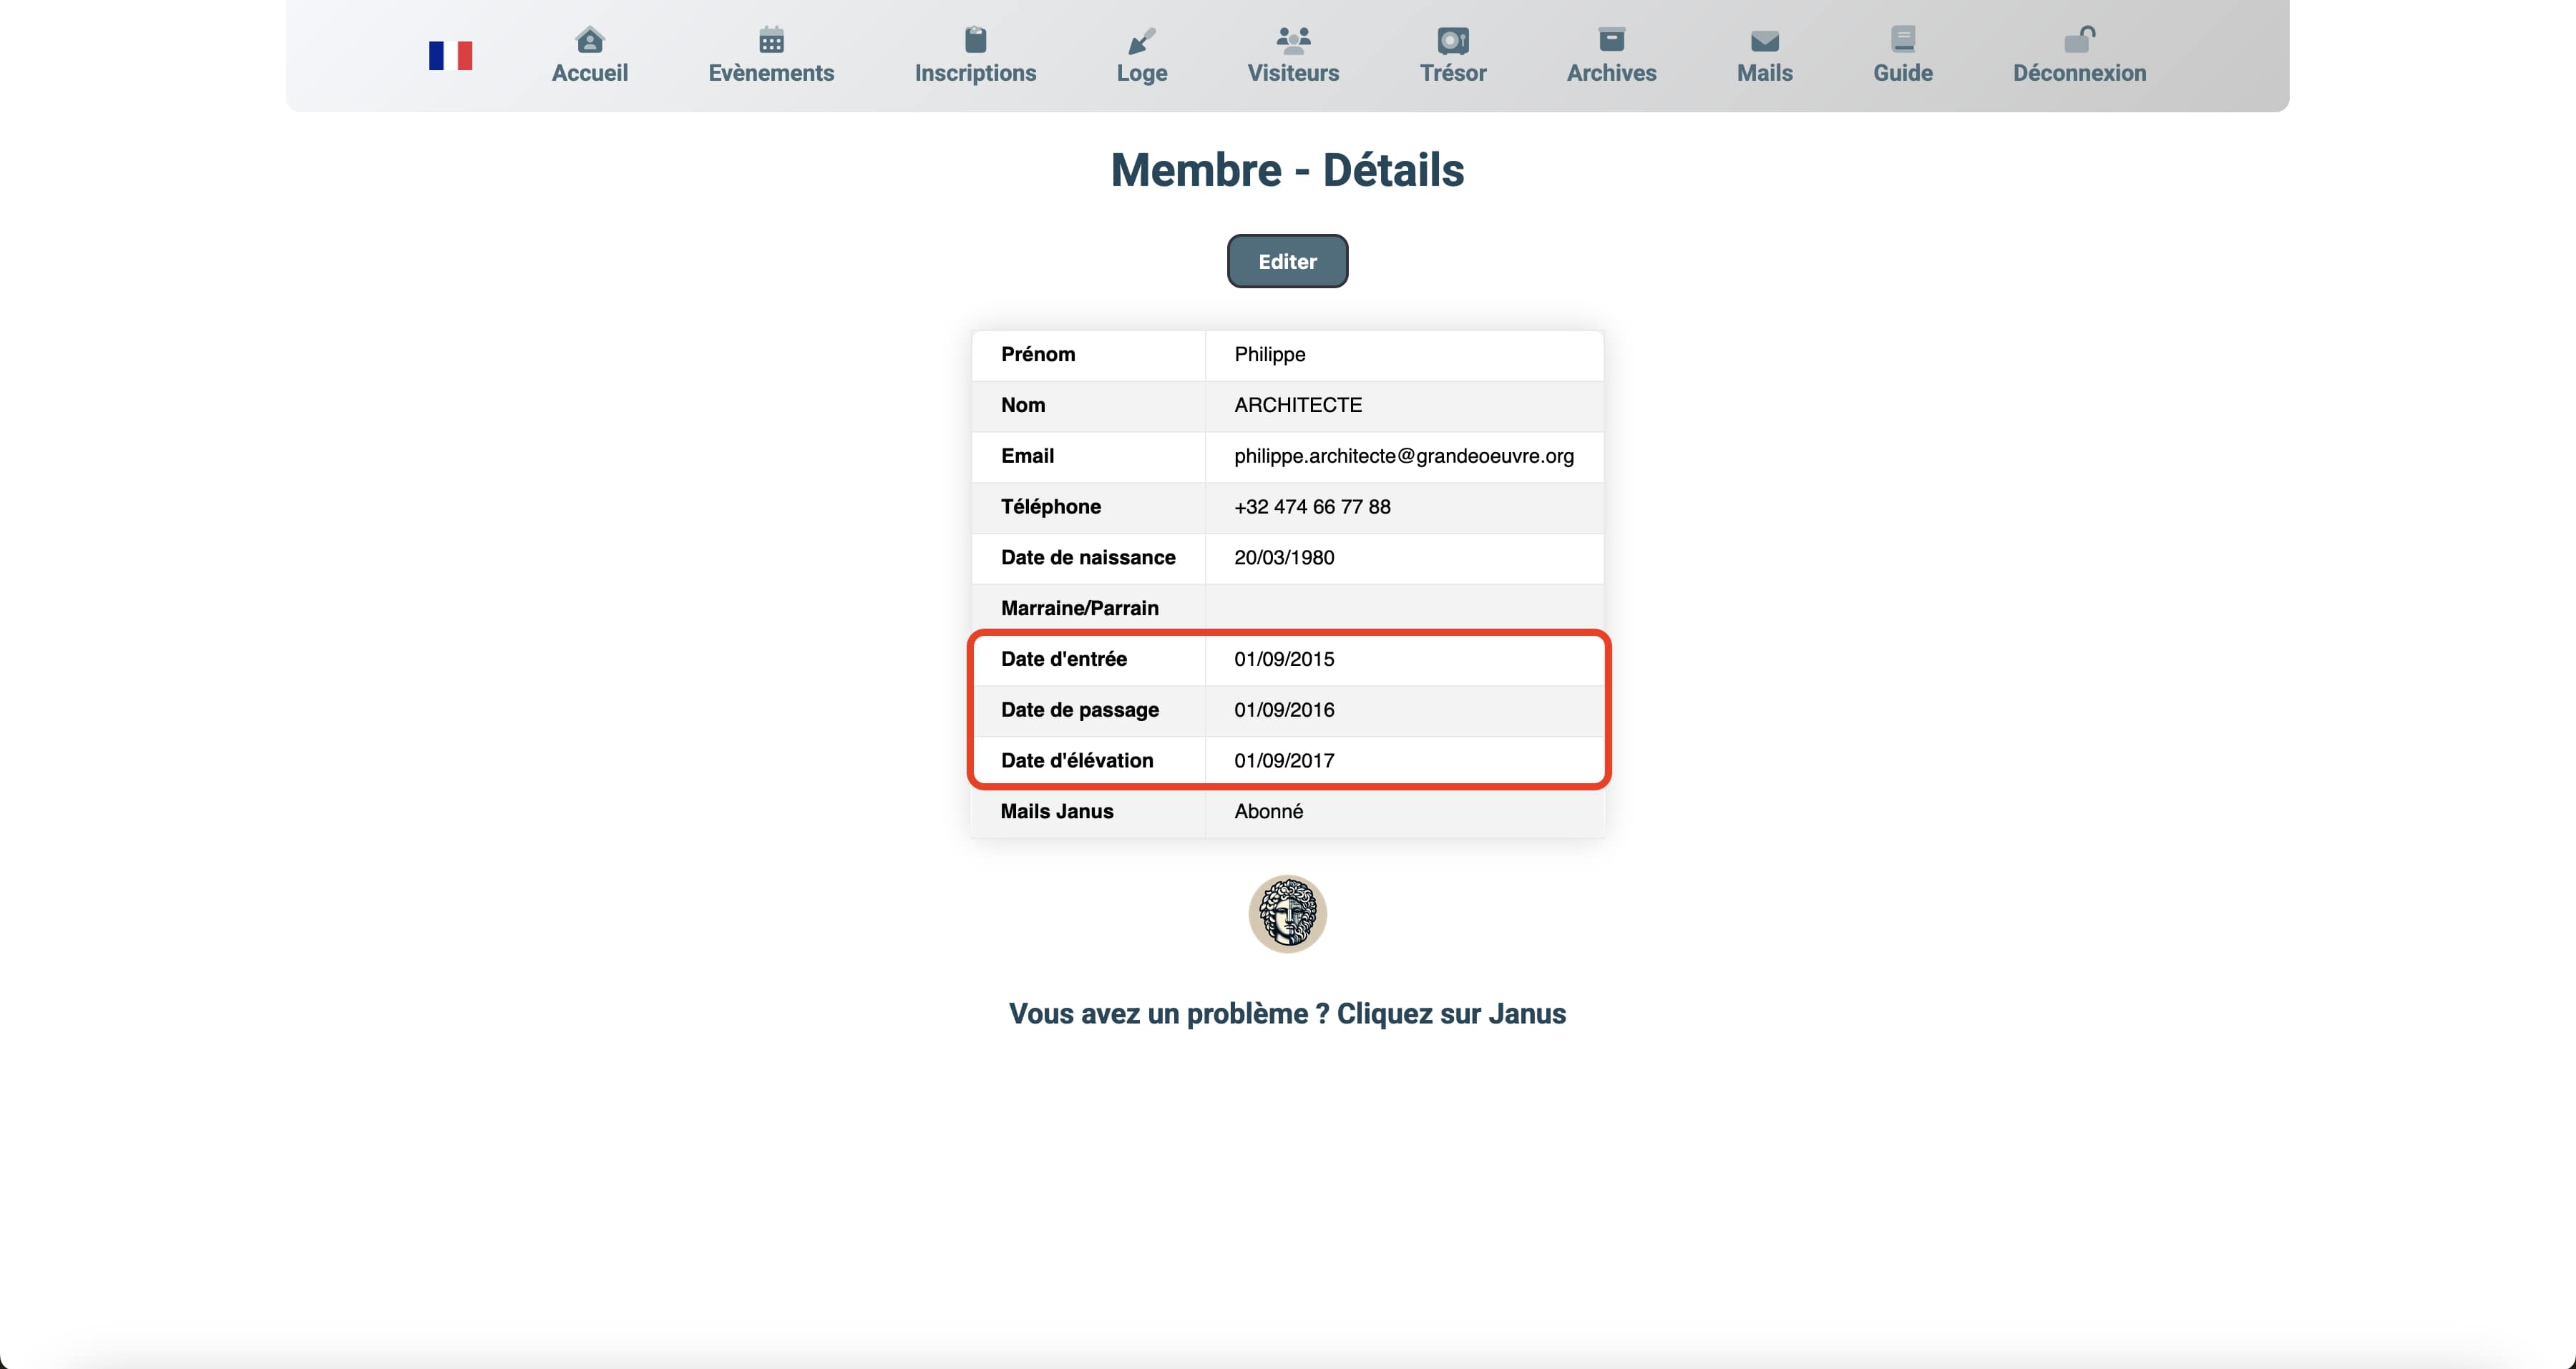This screenshot has width=2576, height=1369.
Task: Go to the Trésor menu label
Action: pos(1453,73)
